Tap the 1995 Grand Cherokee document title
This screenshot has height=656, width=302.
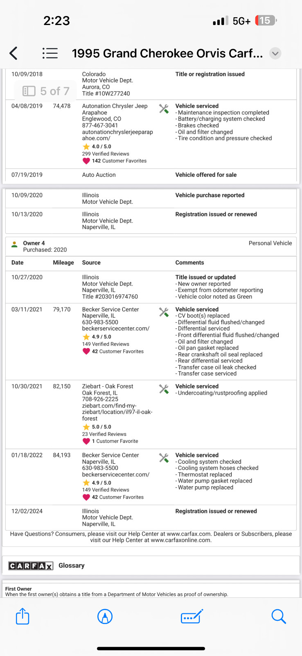(167, 53)
